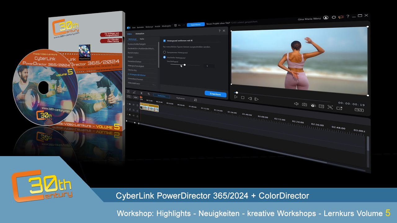Click the redo arrow in top toolbar
Viewport: 397px width, 223px height.
183,25
